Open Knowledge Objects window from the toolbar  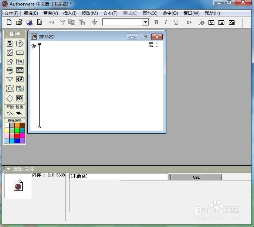232,23
